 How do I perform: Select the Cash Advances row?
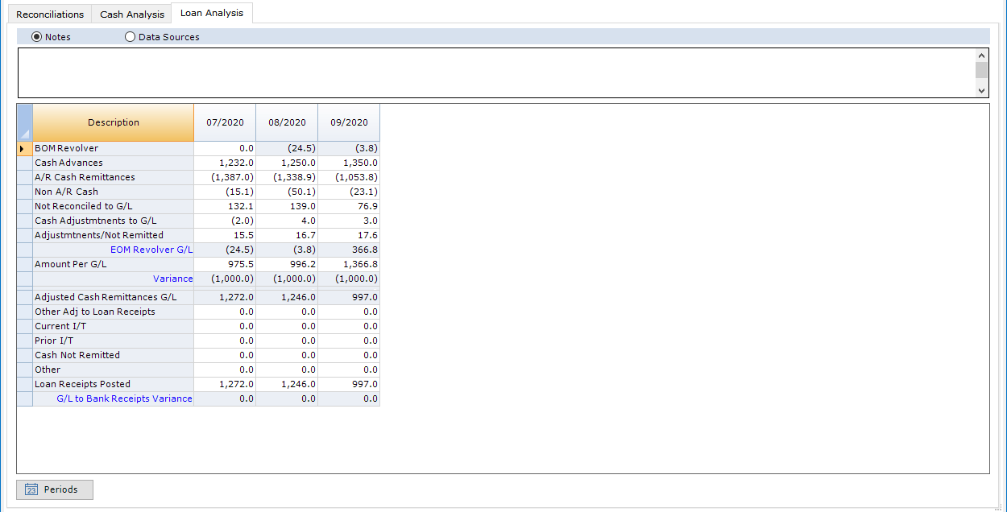coord(68,163)
